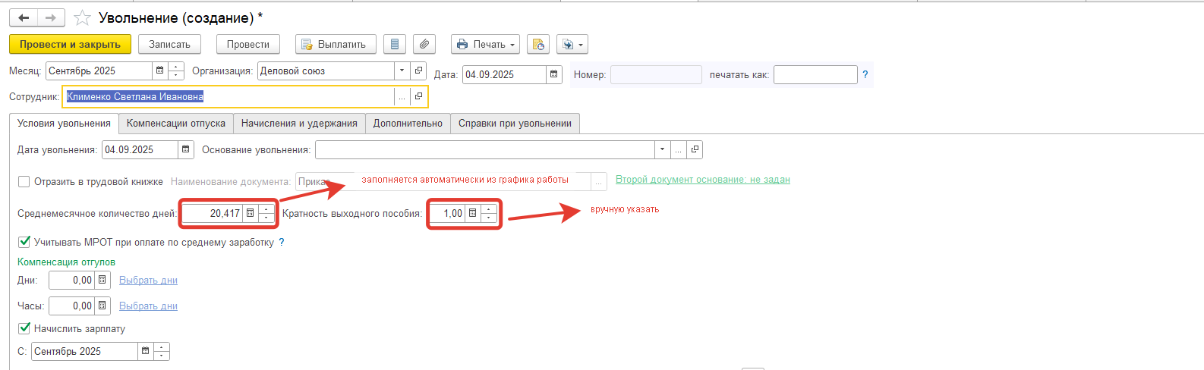1204x370 pixels.
Task: Open calendar picker for Дата field
Action: click(x=554, y=74)
